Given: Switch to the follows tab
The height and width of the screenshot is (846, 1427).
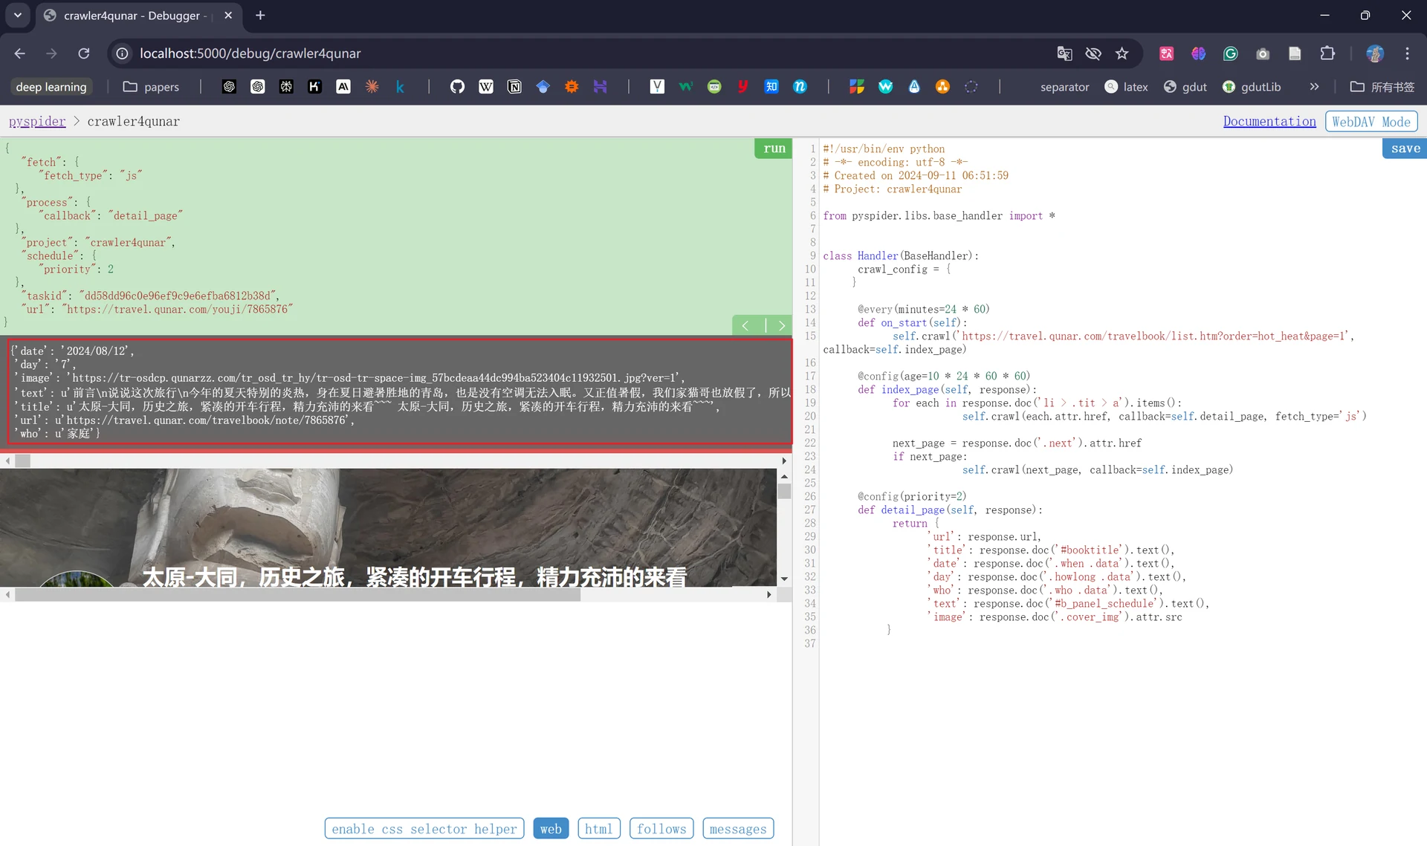Looking at the screenshot, I should (661, 828).
